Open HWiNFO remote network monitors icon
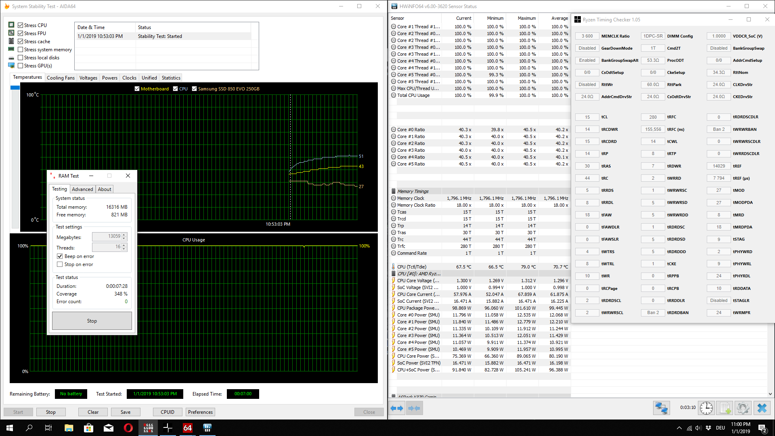Viewport: 775px width, 436px height. (661, 408)
